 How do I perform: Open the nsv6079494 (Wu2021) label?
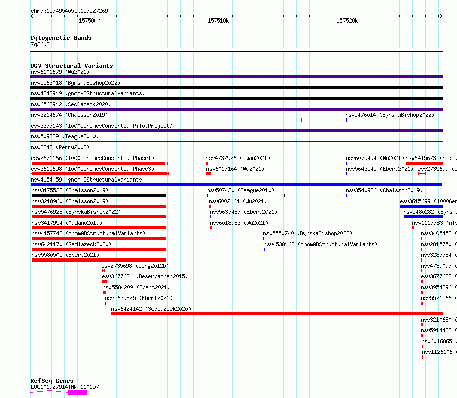coord(375,158)
